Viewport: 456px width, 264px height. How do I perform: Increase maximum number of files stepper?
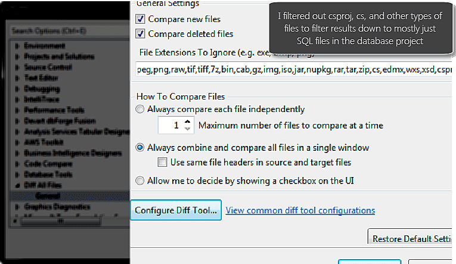[x=188, y=122]
